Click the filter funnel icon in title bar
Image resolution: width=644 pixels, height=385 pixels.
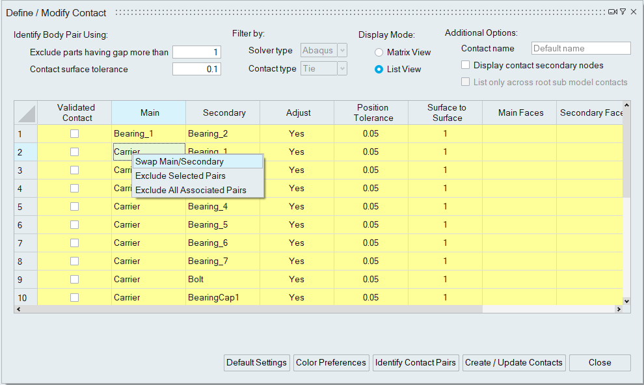tap(623, 12)
